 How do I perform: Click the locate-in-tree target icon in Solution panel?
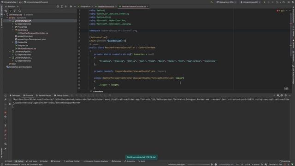pyautogui.click(x=58, y=6)
